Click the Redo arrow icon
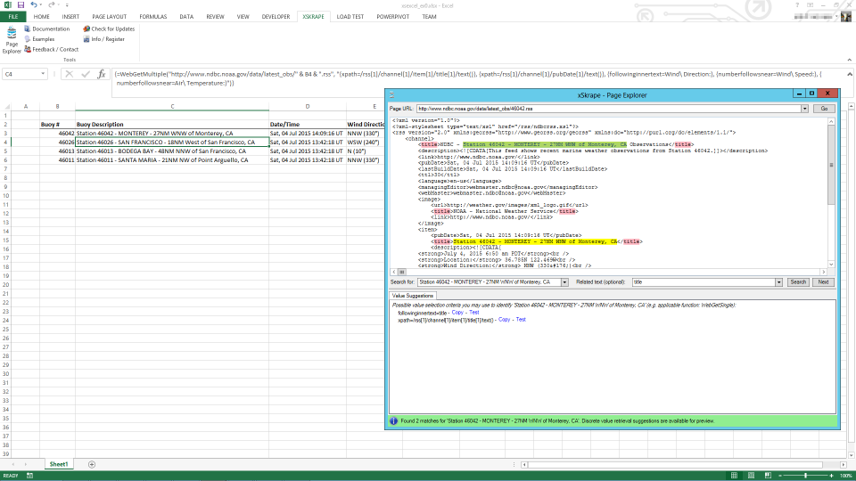 tap(51, 5)
